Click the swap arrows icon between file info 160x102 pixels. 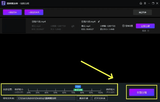73,26
